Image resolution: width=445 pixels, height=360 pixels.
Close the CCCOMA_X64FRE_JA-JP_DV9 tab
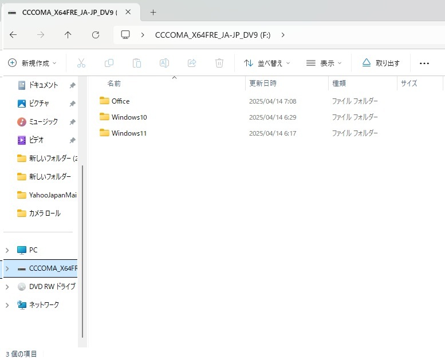(128, 12)
